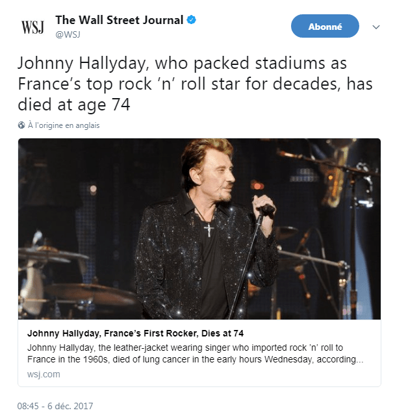Image resolution: width=395 pixels, height=417 pixels.
Task: Click the WSJ profile avatar logo
Action: click(32, 27)
